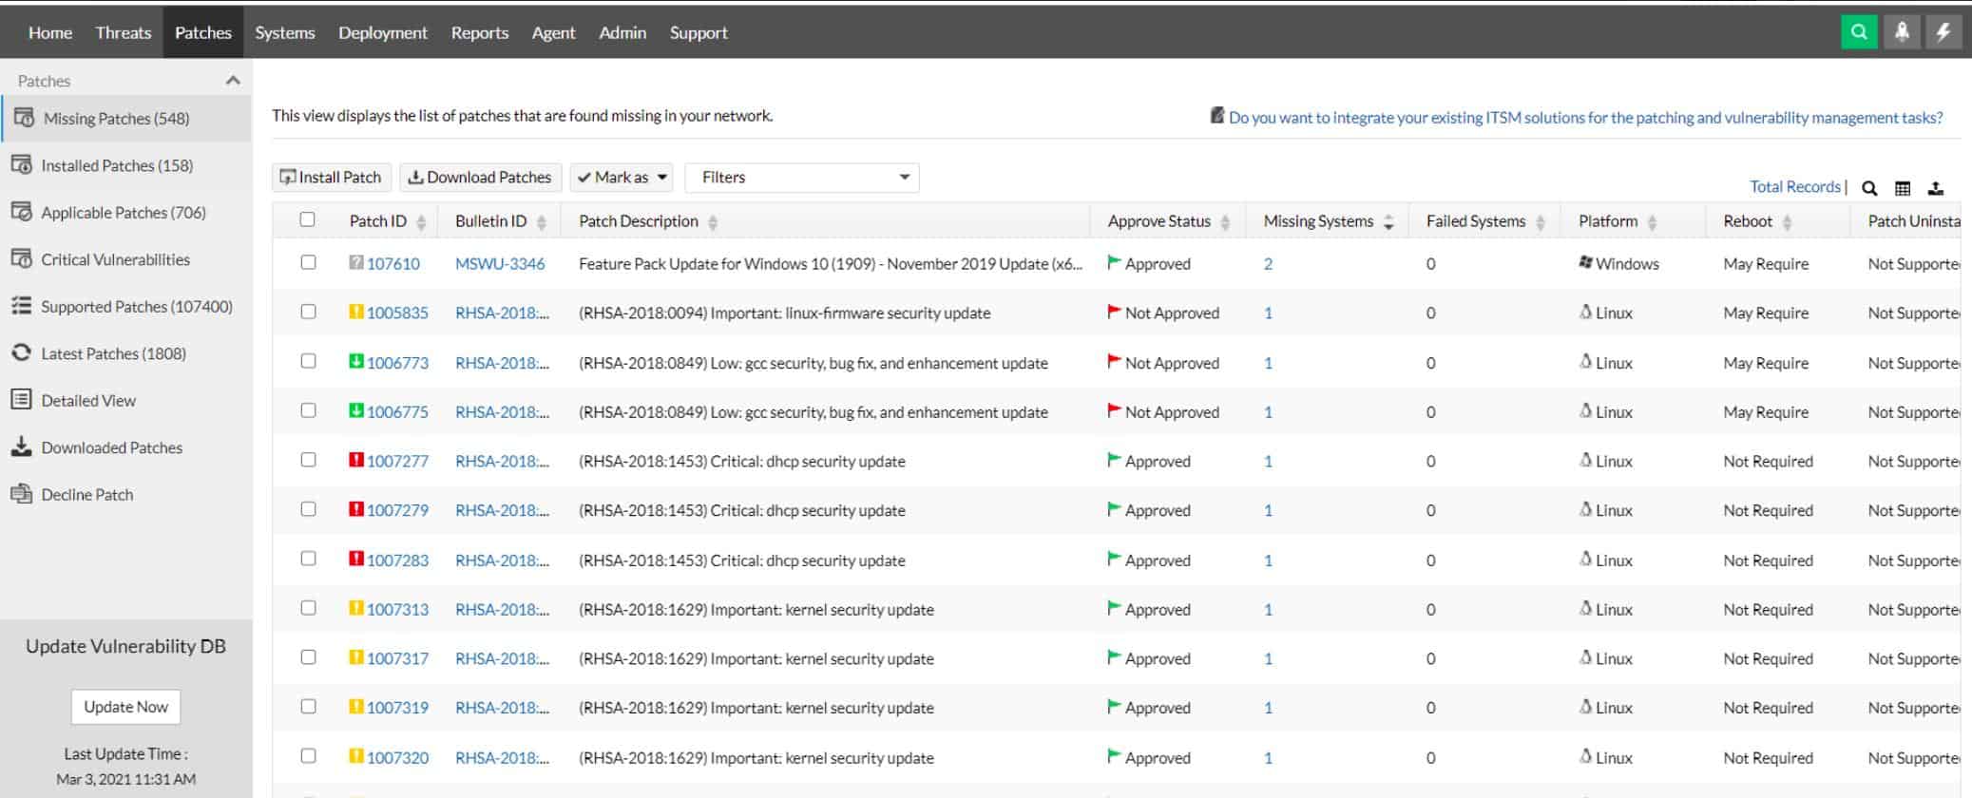This screenshot has width=1972, height=798.
Task: Check the box for patch 1005835
Action: click(308, 312)
